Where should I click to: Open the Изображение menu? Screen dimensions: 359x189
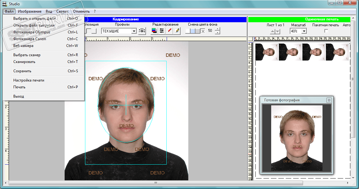coord(30,11)
